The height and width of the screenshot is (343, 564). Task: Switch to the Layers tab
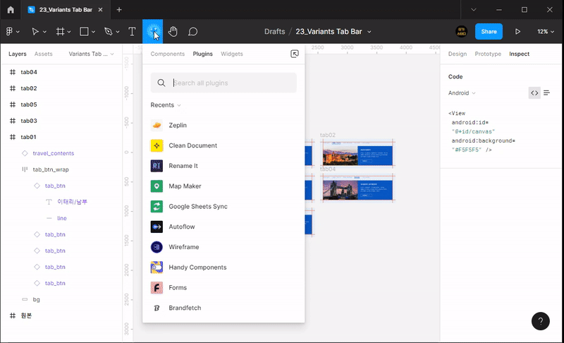[x=17, y=54]
